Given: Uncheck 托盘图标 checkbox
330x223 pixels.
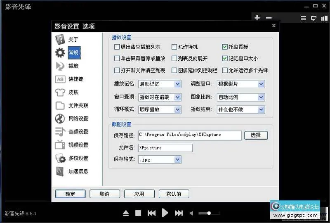Looking at the screenshot, I should point(225,47).
